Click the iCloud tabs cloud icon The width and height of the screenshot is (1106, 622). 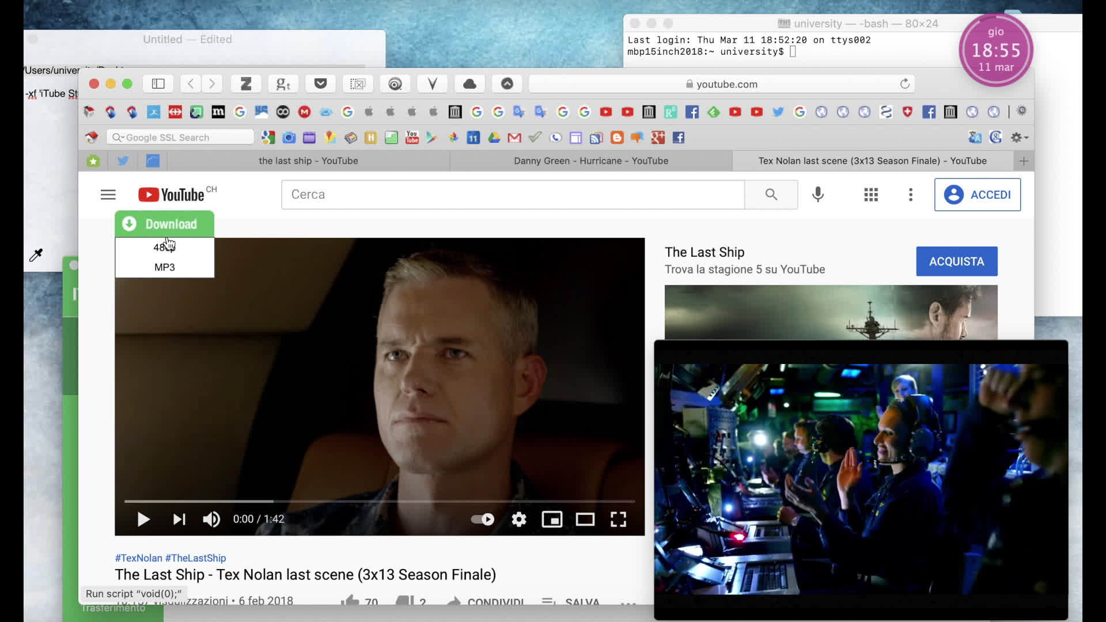click(x=469, y=84)
